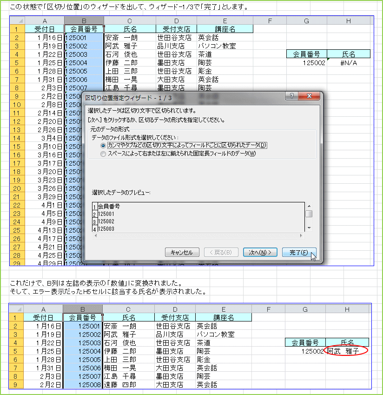Select column A header in upper sheet

[x=45, y=20]
